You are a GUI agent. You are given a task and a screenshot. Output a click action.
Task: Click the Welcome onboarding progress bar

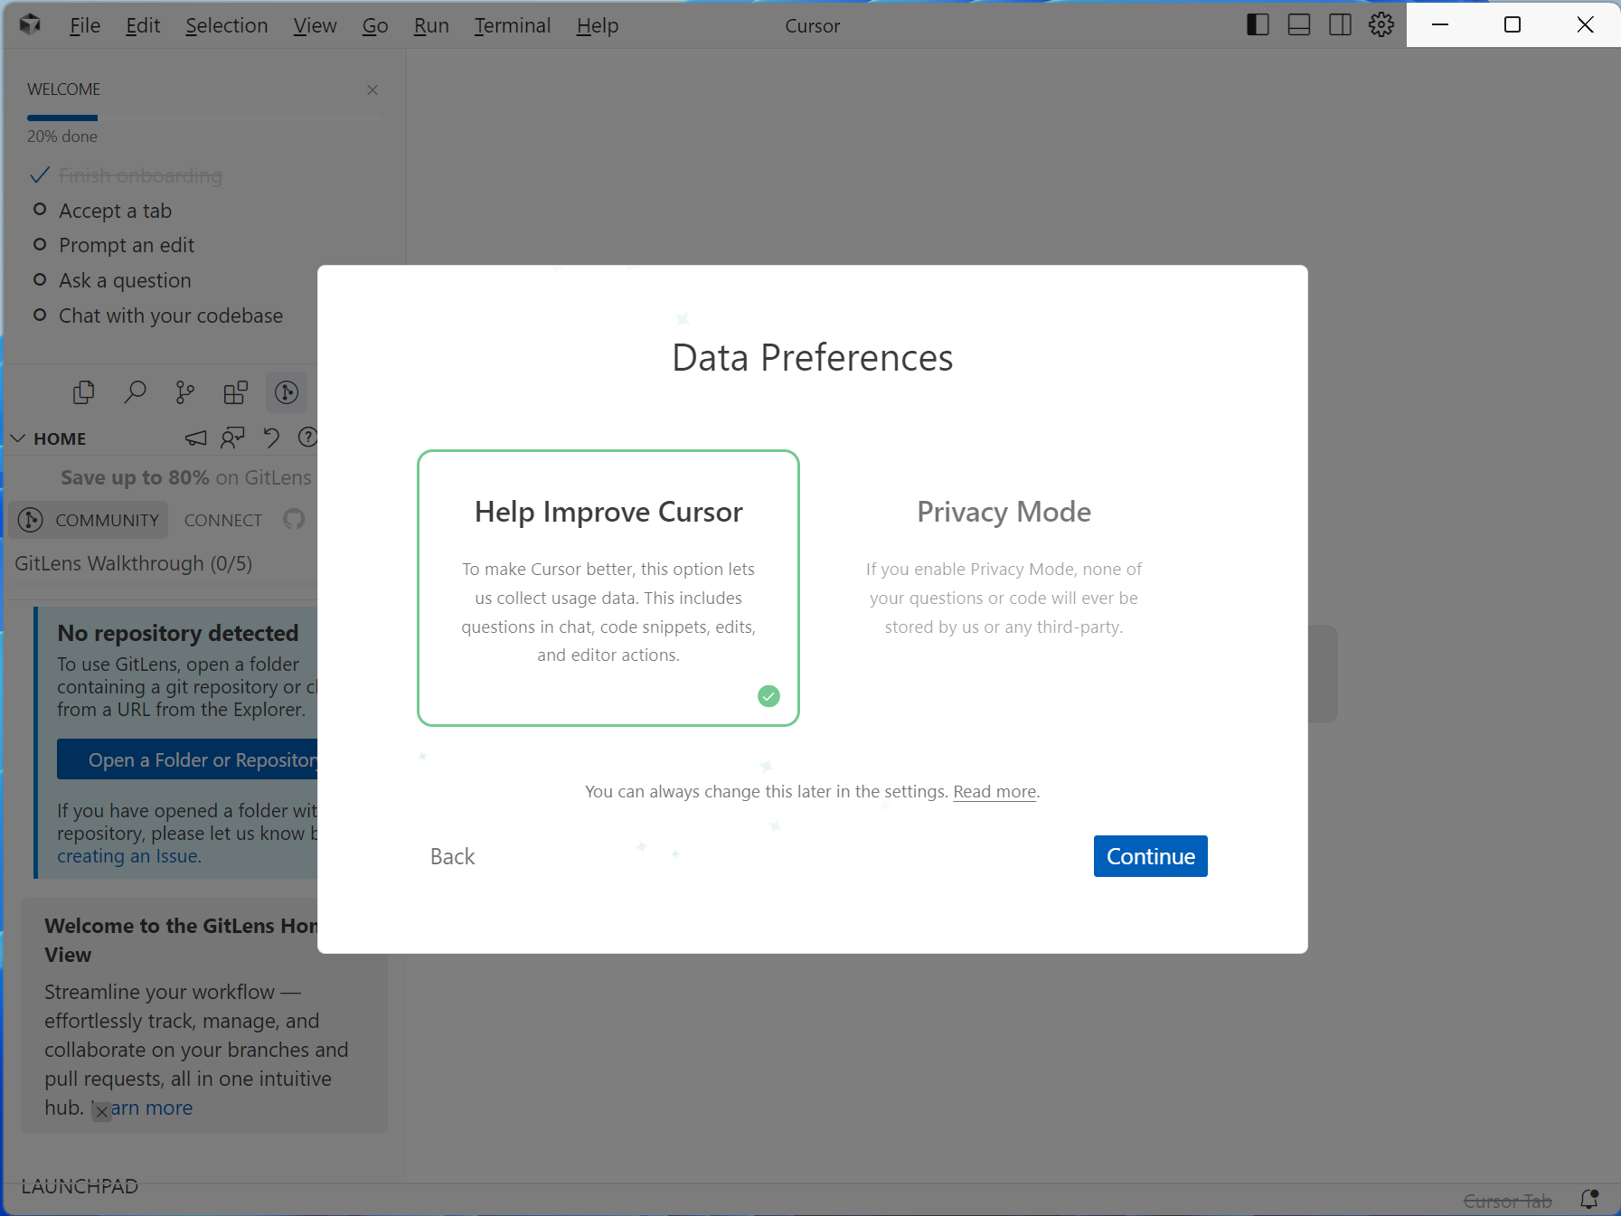coord(203,118)
